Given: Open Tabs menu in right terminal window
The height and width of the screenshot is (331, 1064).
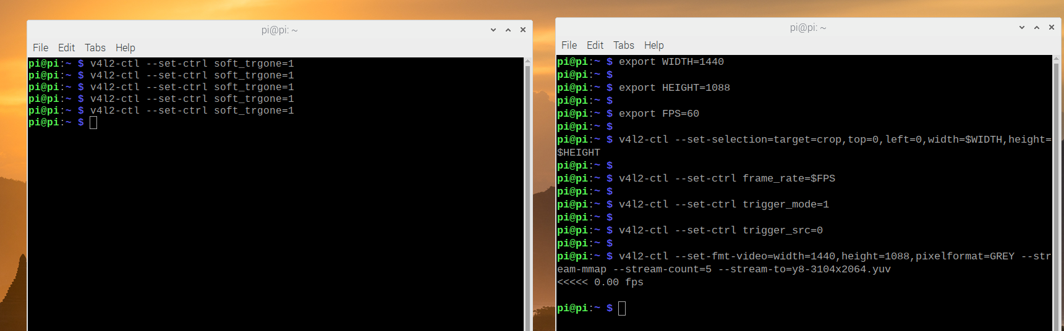Looking at the screenshot, I should click(624, 45).
